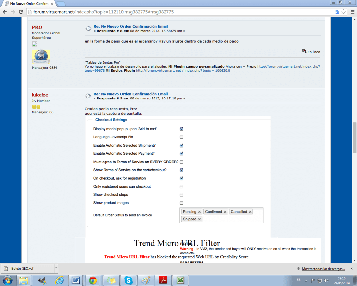Toggle the Must agree to Terms of Service checkbox
Image resolution: width=357 pixels, height=286 pixels.
pos(181,162)
